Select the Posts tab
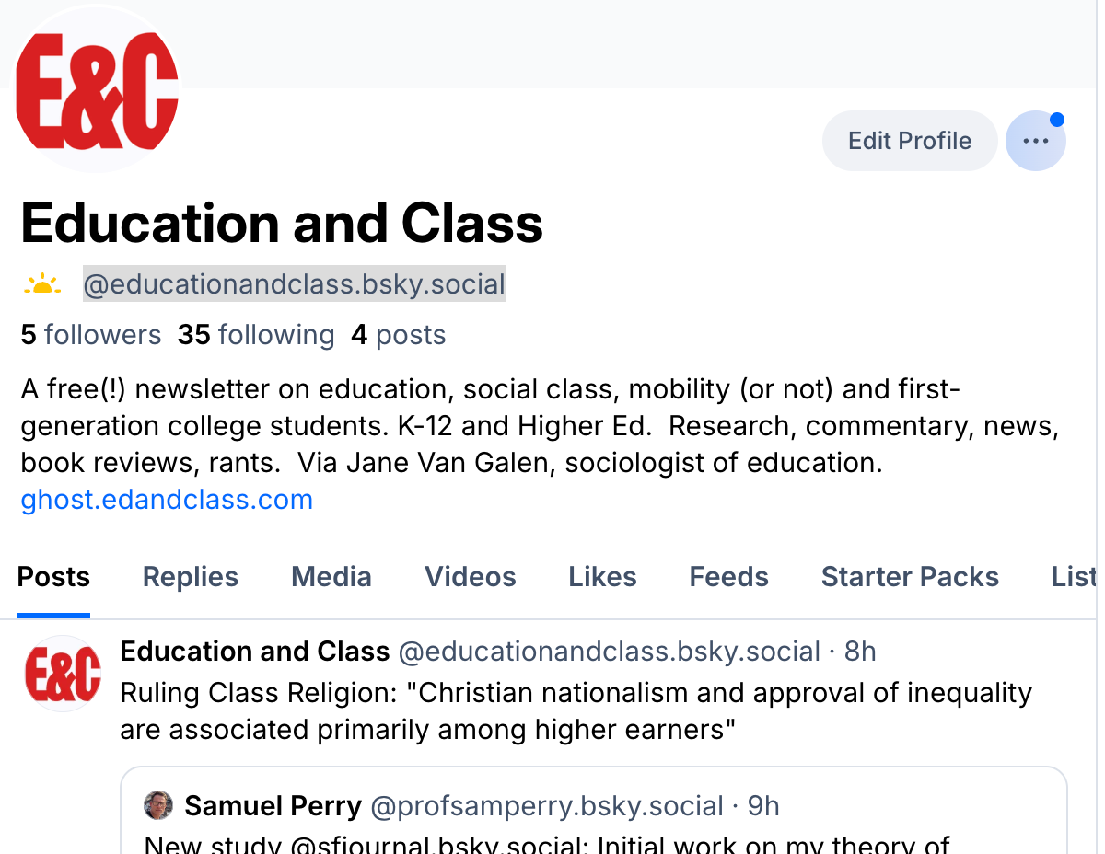 pyautogui.click(x=53, y=577)
